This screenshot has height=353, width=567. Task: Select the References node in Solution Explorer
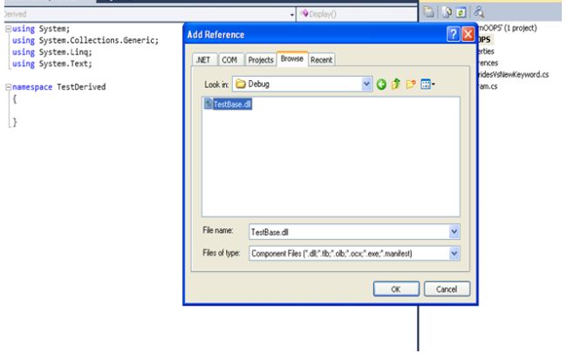point(488,63)
